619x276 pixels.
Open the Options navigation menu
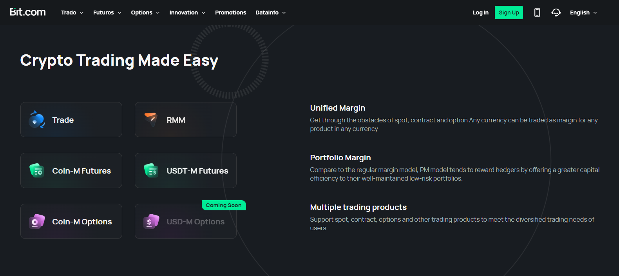pyautogui.click(x=145, y=13)
